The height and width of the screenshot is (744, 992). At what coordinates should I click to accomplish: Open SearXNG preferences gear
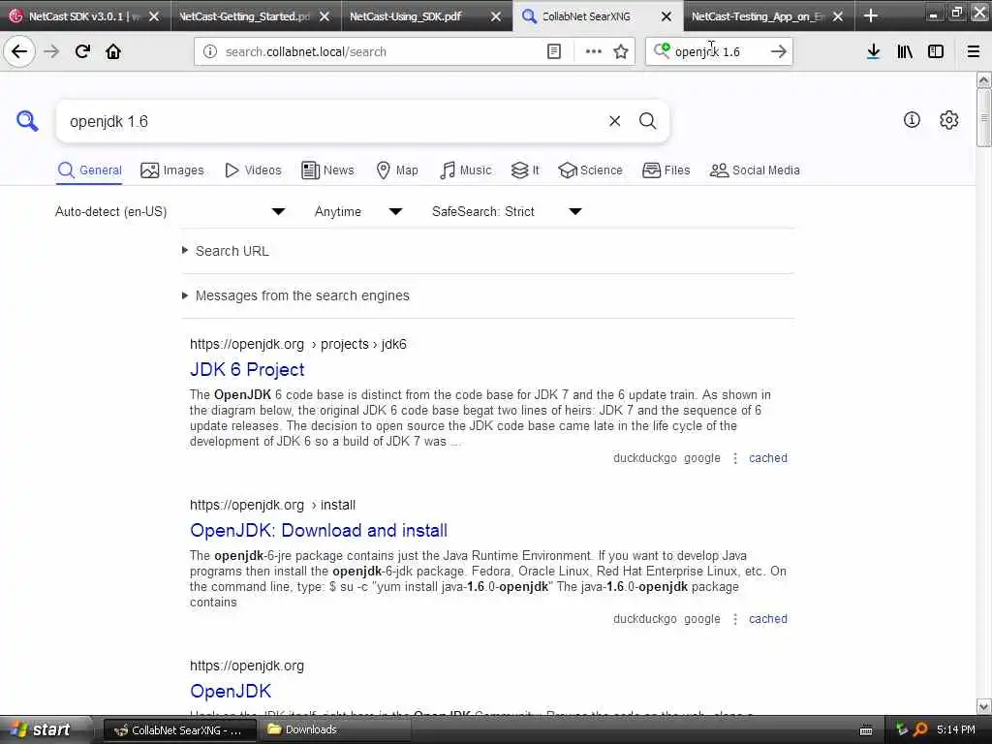(x=949, y=119)
